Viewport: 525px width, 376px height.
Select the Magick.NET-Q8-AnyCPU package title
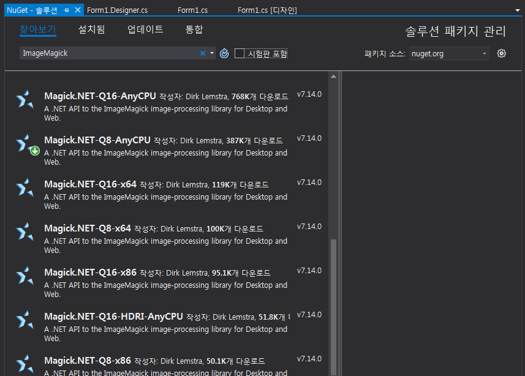pyautogui.click(x=97, y=140)
